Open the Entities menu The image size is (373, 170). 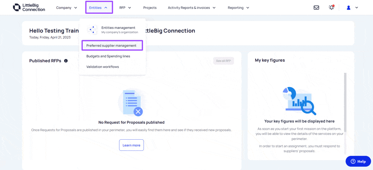[x=99, y=7]
